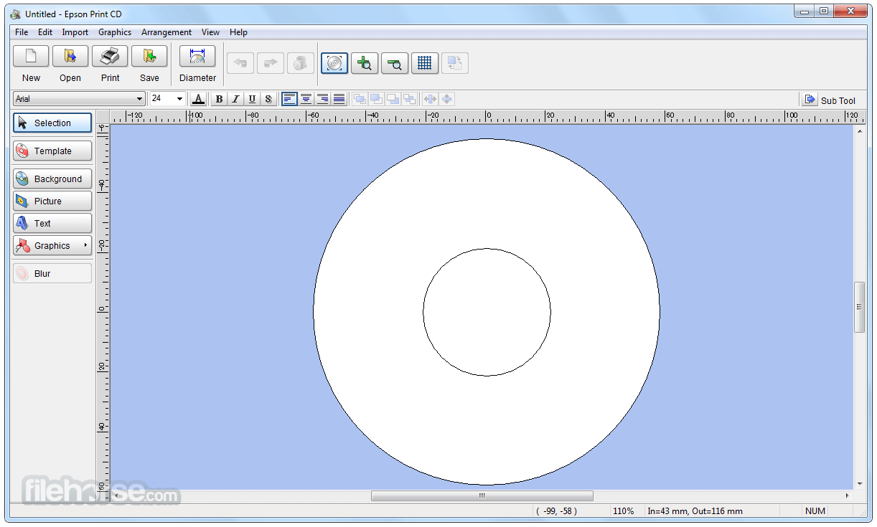Viewport: 877px width, 527px height.
Task: Open the Arrangement menu
Action: coord(167,32)
